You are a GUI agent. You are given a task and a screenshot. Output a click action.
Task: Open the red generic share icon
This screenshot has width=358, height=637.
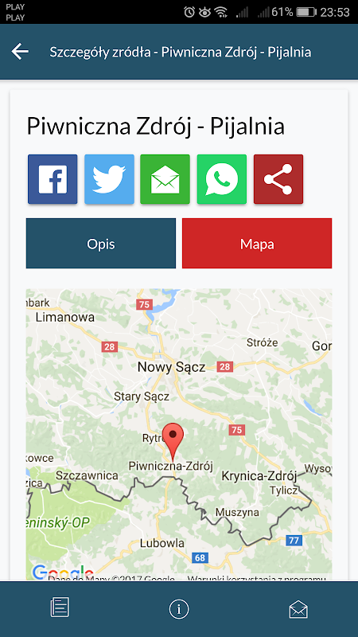278,179
